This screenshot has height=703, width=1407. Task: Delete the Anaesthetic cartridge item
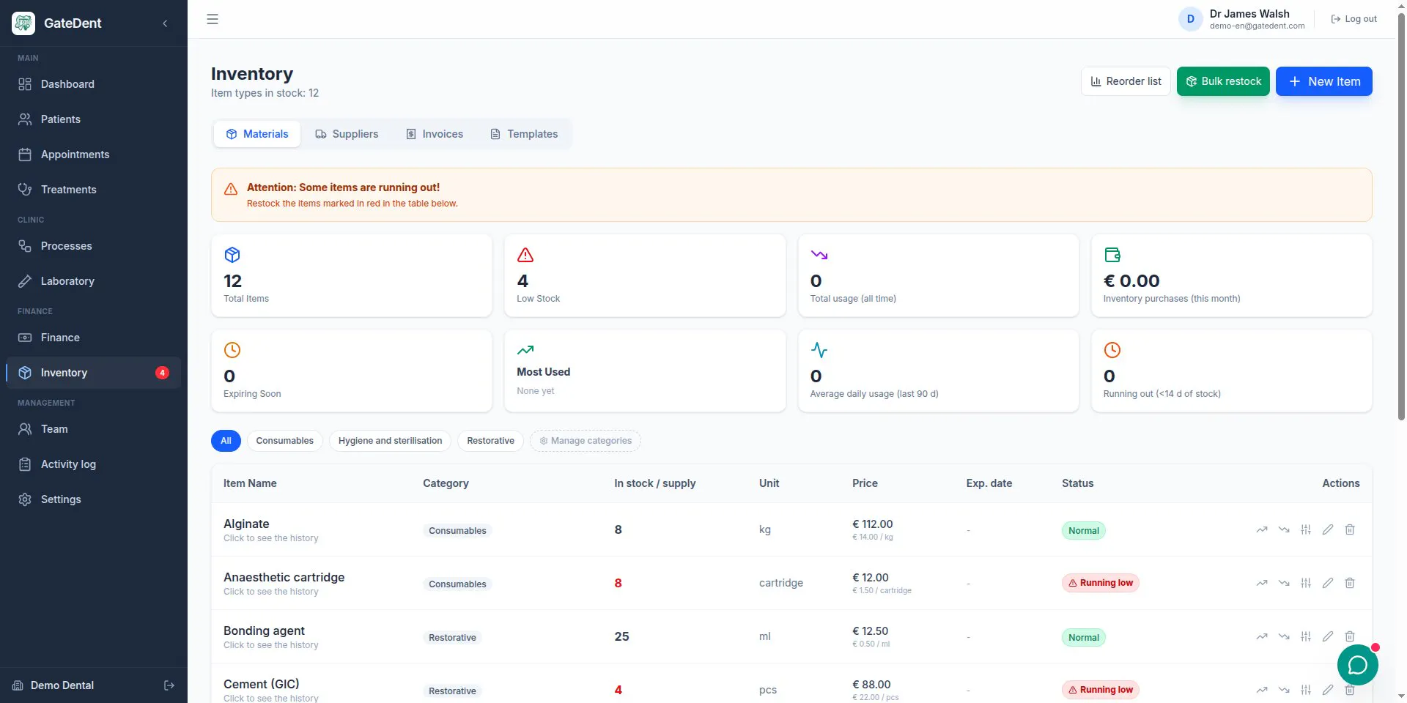click(1349, 583)
